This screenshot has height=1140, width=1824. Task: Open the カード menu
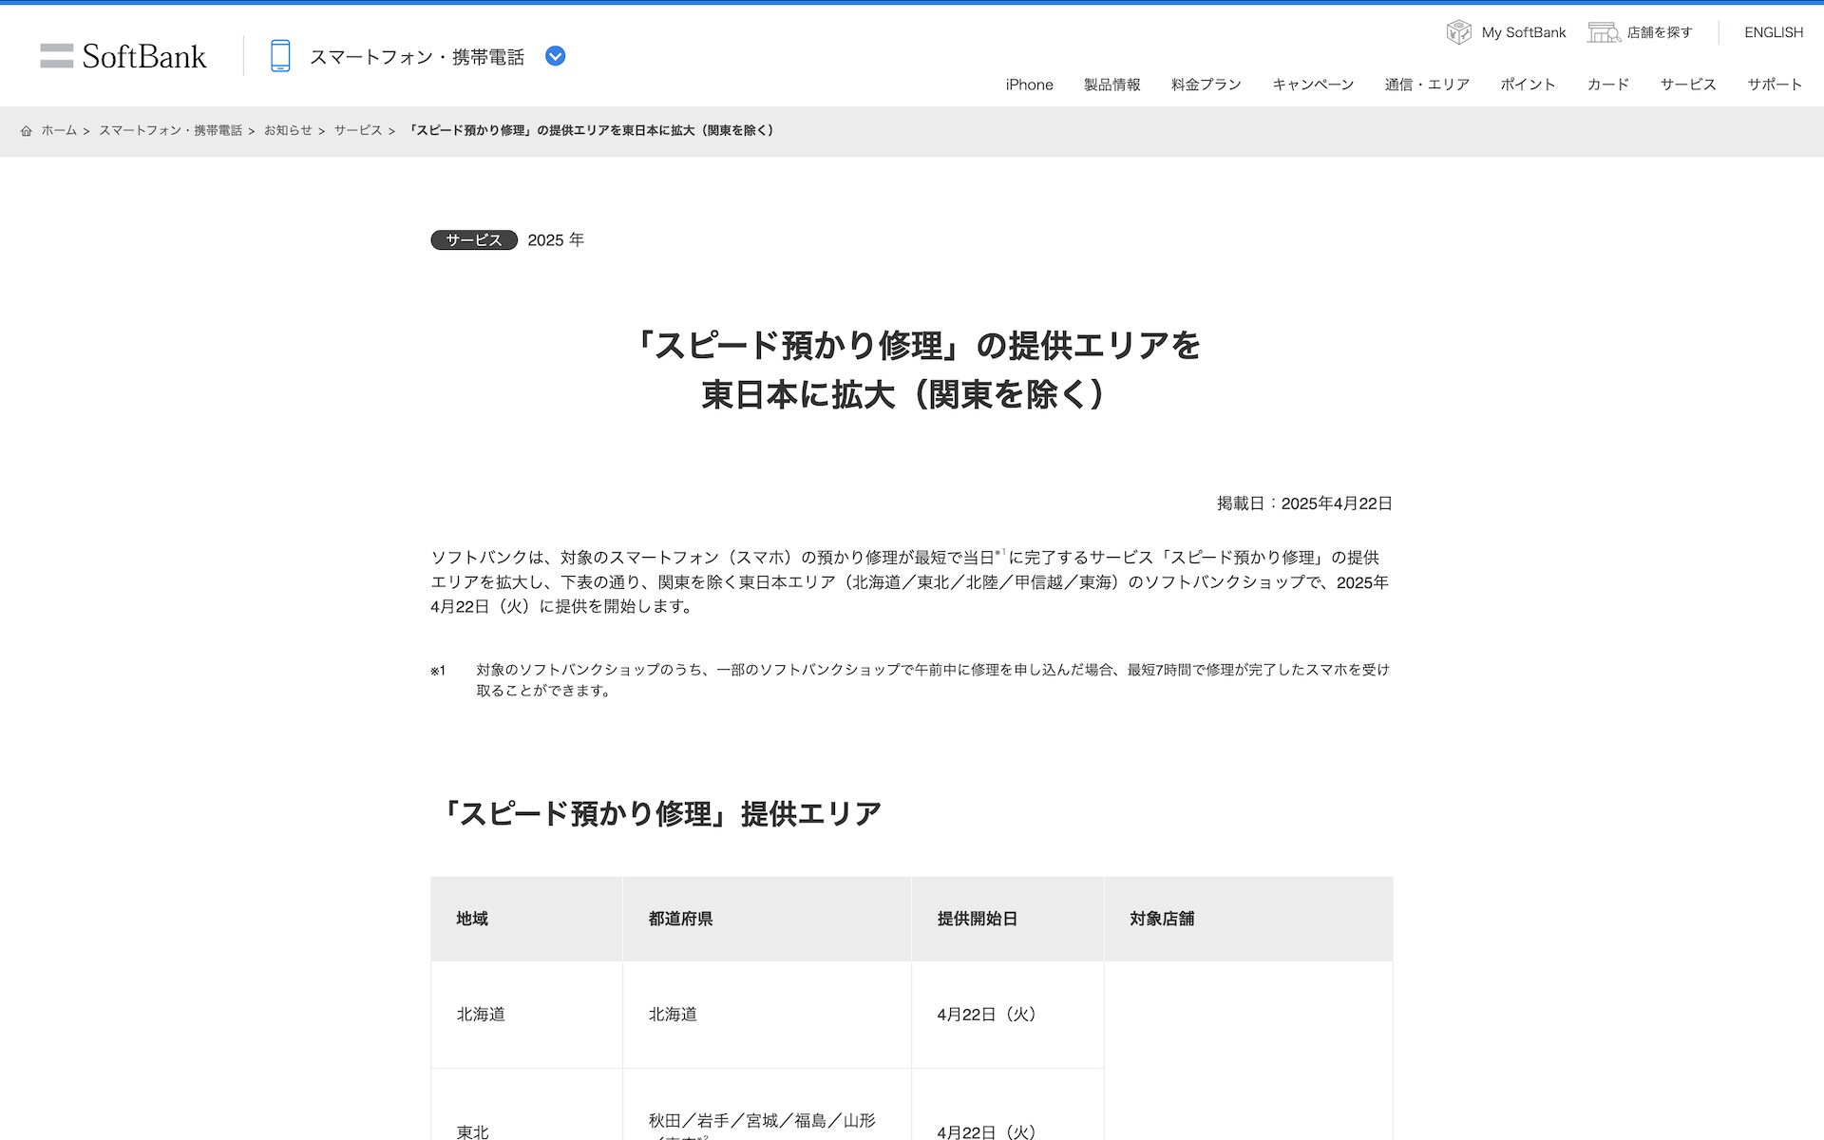(x=1607, y=85)
